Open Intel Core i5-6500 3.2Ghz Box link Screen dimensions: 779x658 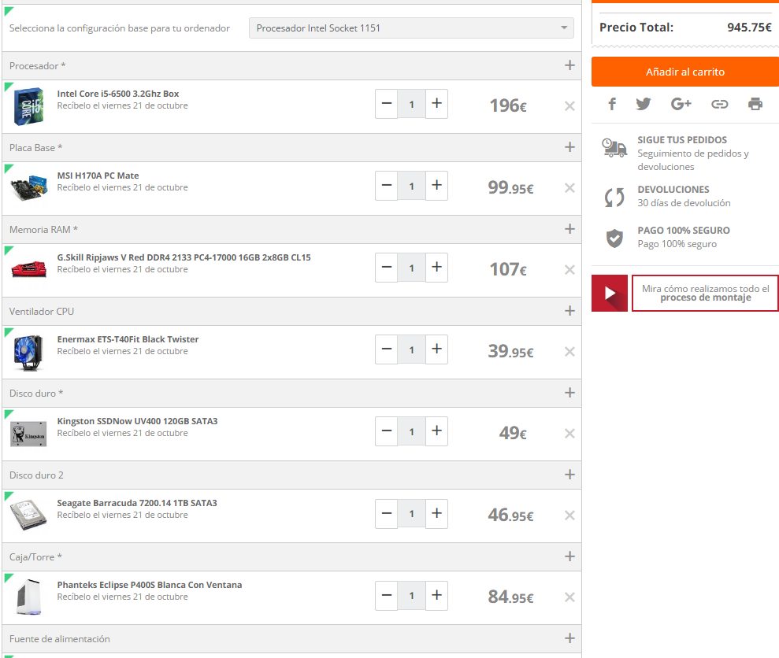117,94
